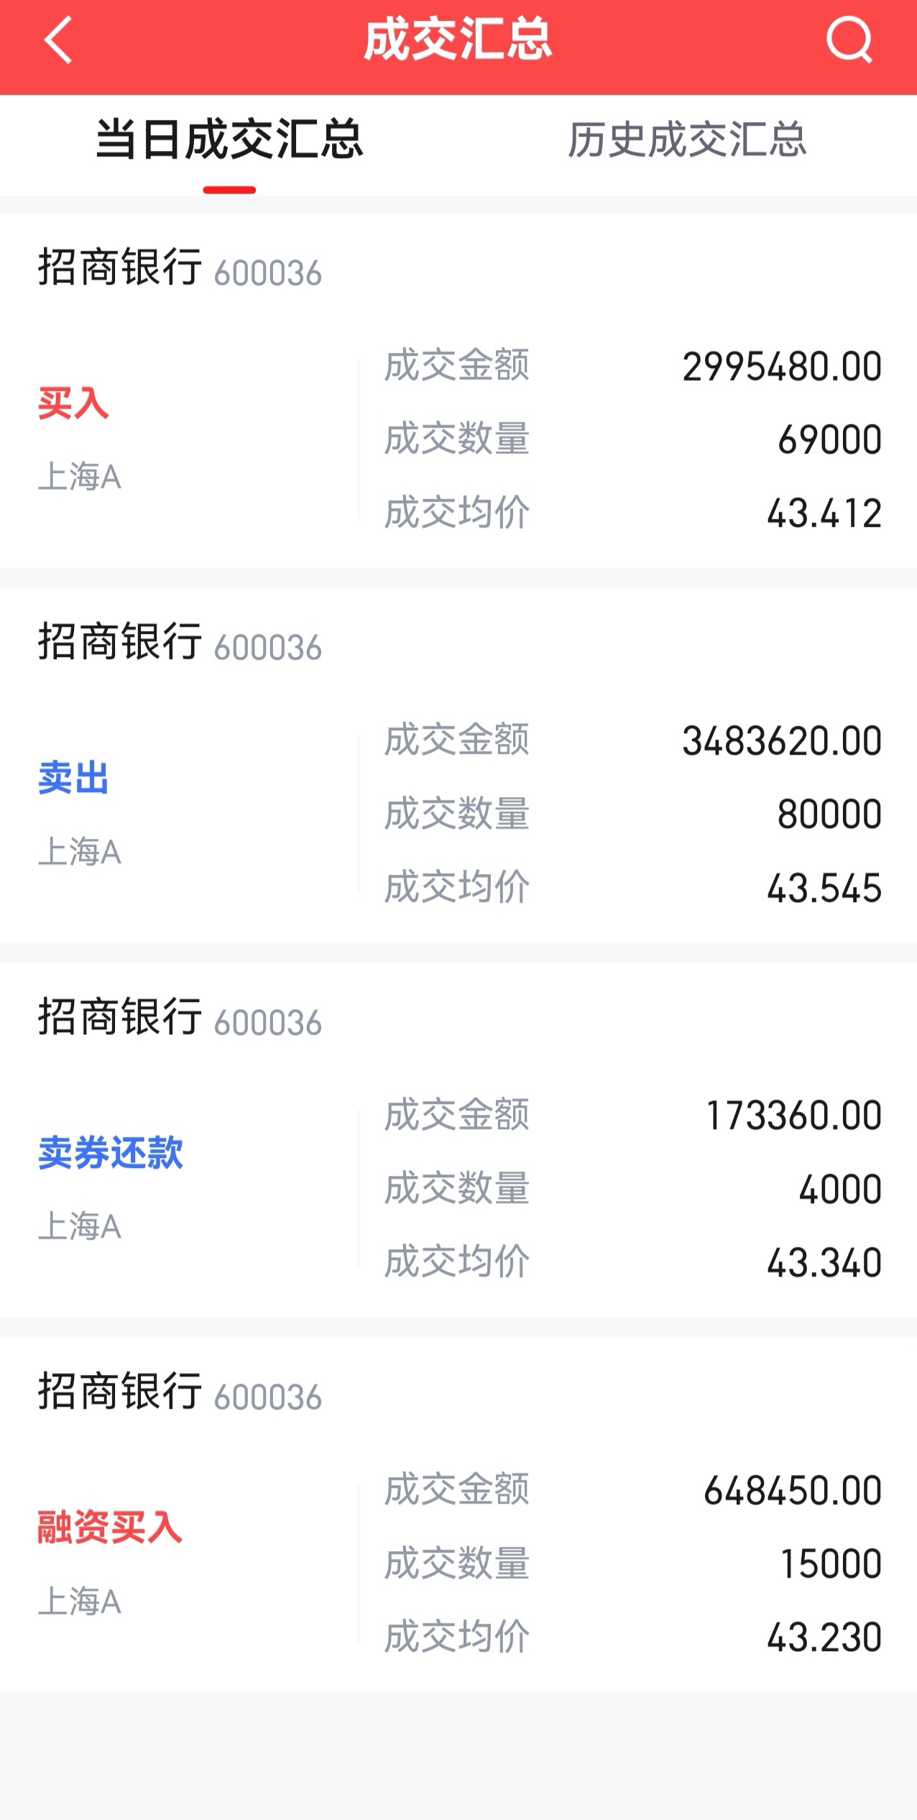Click amount 648450.00 in the 融资买入 record
The width and height of the screenshot is (917, 1820).
click(x=793, y=1490)
